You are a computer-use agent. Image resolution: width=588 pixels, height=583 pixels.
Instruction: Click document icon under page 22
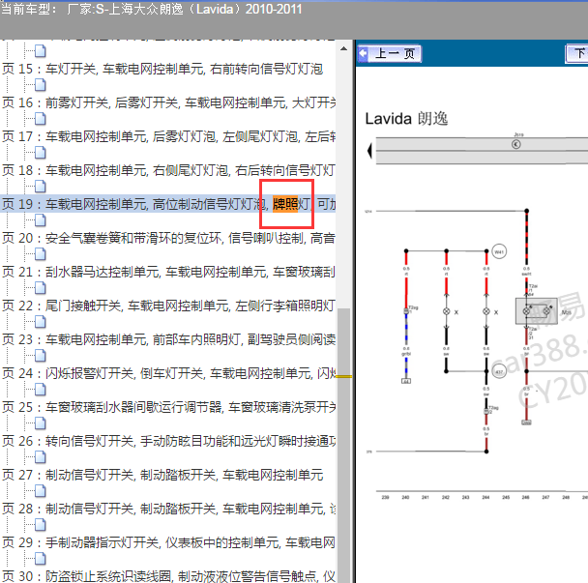coord(40,322)
